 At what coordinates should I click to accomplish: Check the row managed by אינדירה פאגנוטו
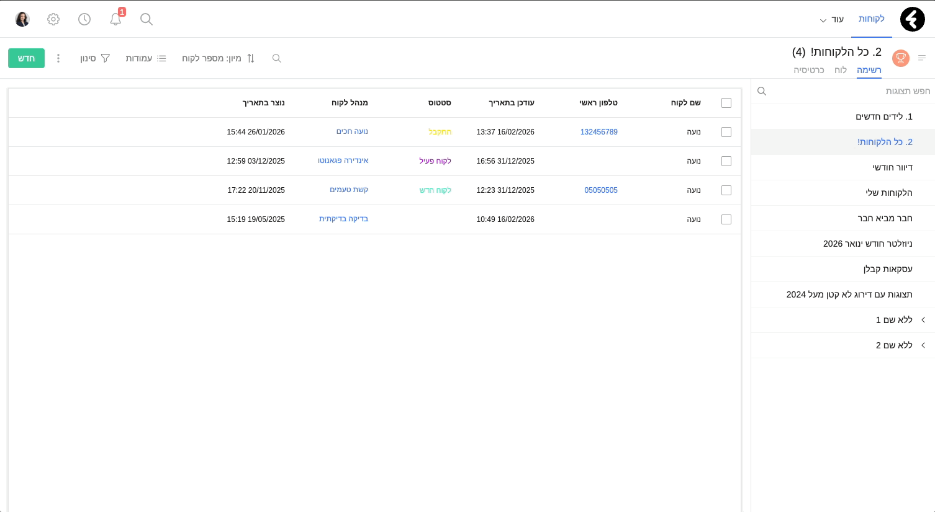[726, 161]
